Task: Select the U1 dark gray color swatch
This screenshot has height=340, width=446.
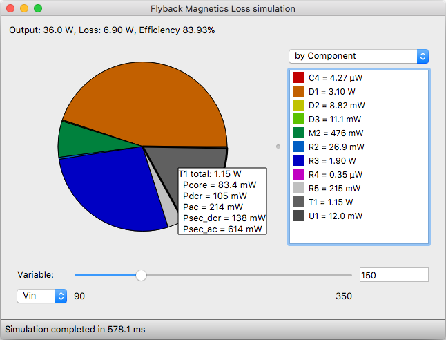Action: (299, 216)
